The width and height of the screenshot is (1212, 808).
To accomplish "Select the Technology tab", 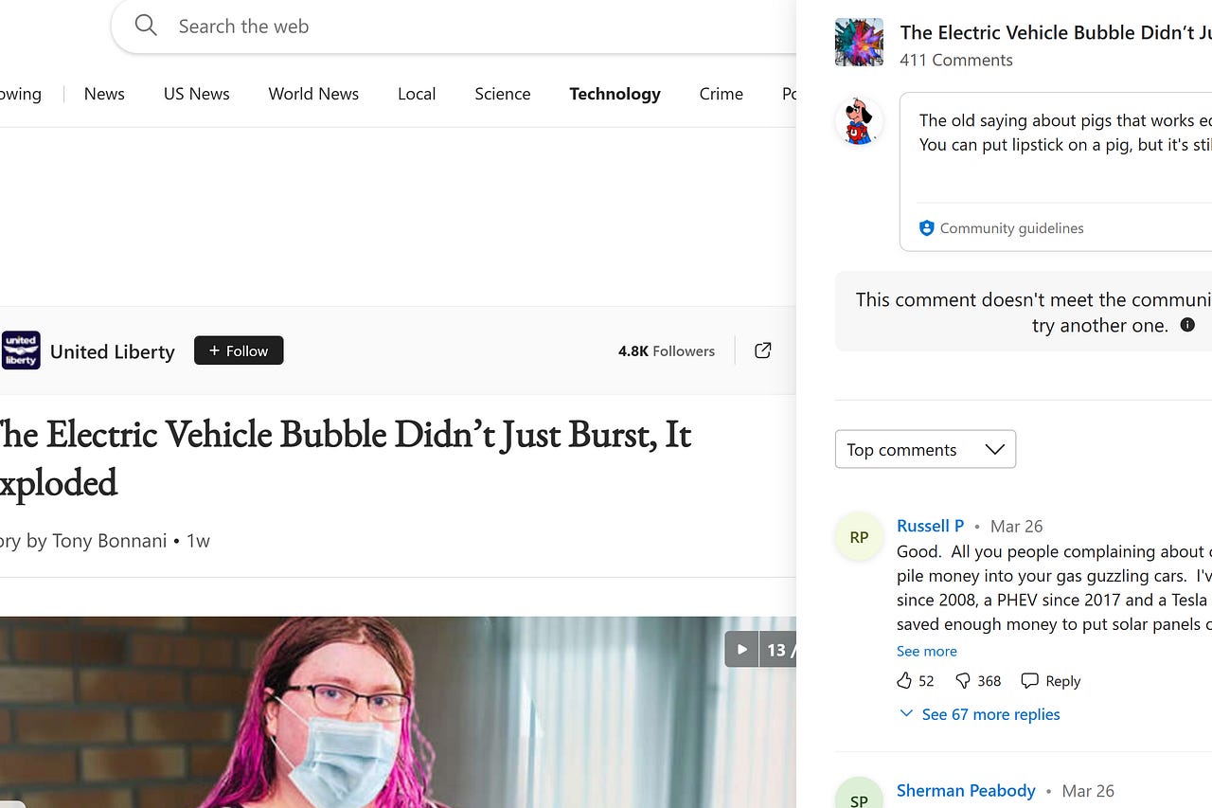I will (x=615, y=94).
